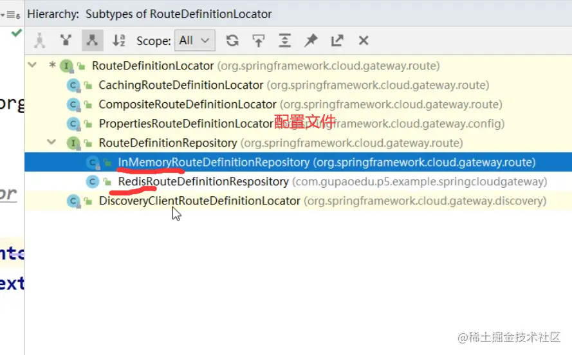Viewport: 572px width, 355px height.
Task: Close the hierarchy tab with the X icon
Action: click(364, 41)
